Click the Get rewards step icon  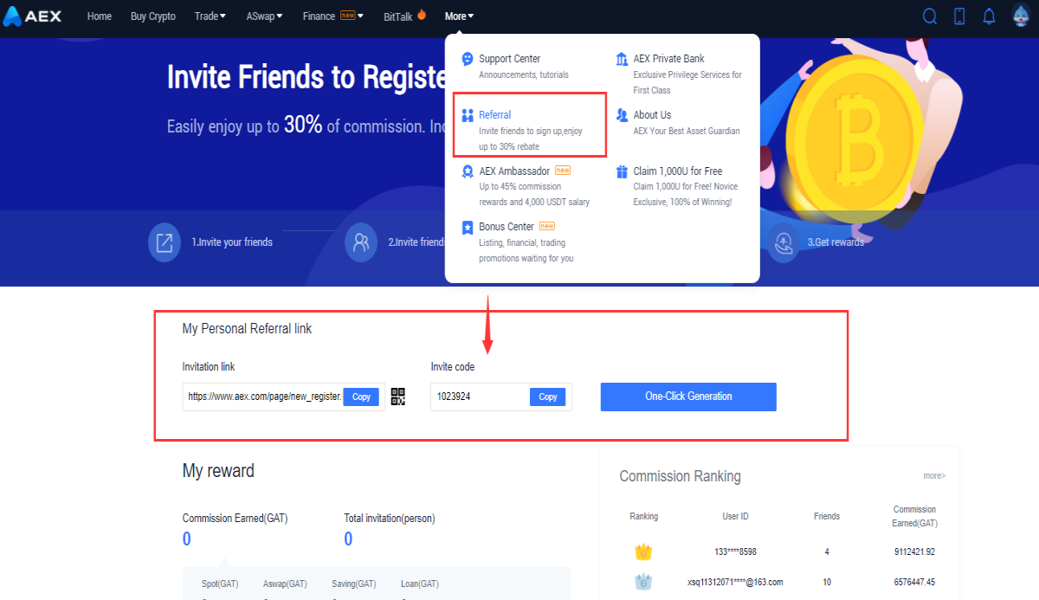784,242
